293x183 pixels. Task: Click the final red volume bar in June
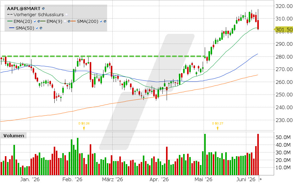(x=258, y=154)
